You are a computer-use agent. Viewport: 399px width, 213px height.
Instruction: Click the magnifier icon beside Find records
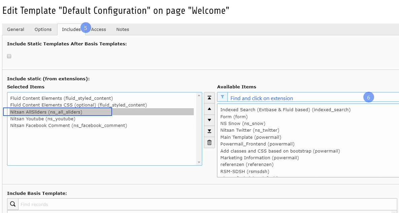tap(13, 204)
